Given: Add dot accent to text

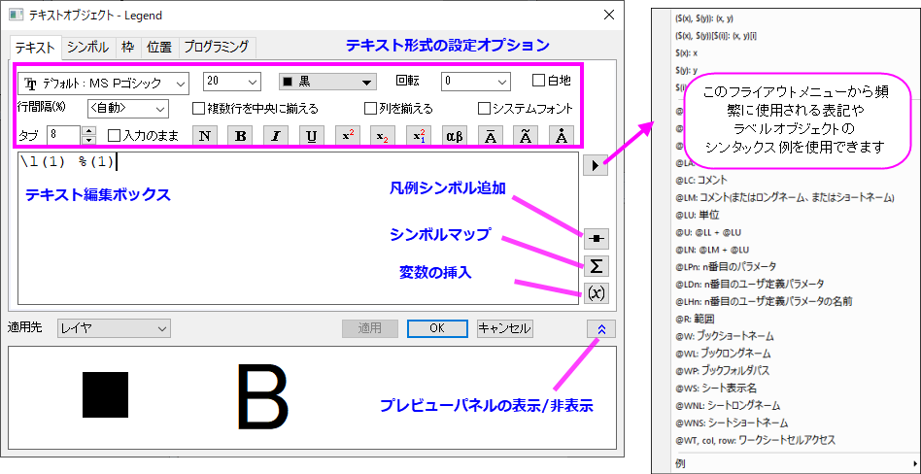Looking at the screenshot, I should 561,136.
